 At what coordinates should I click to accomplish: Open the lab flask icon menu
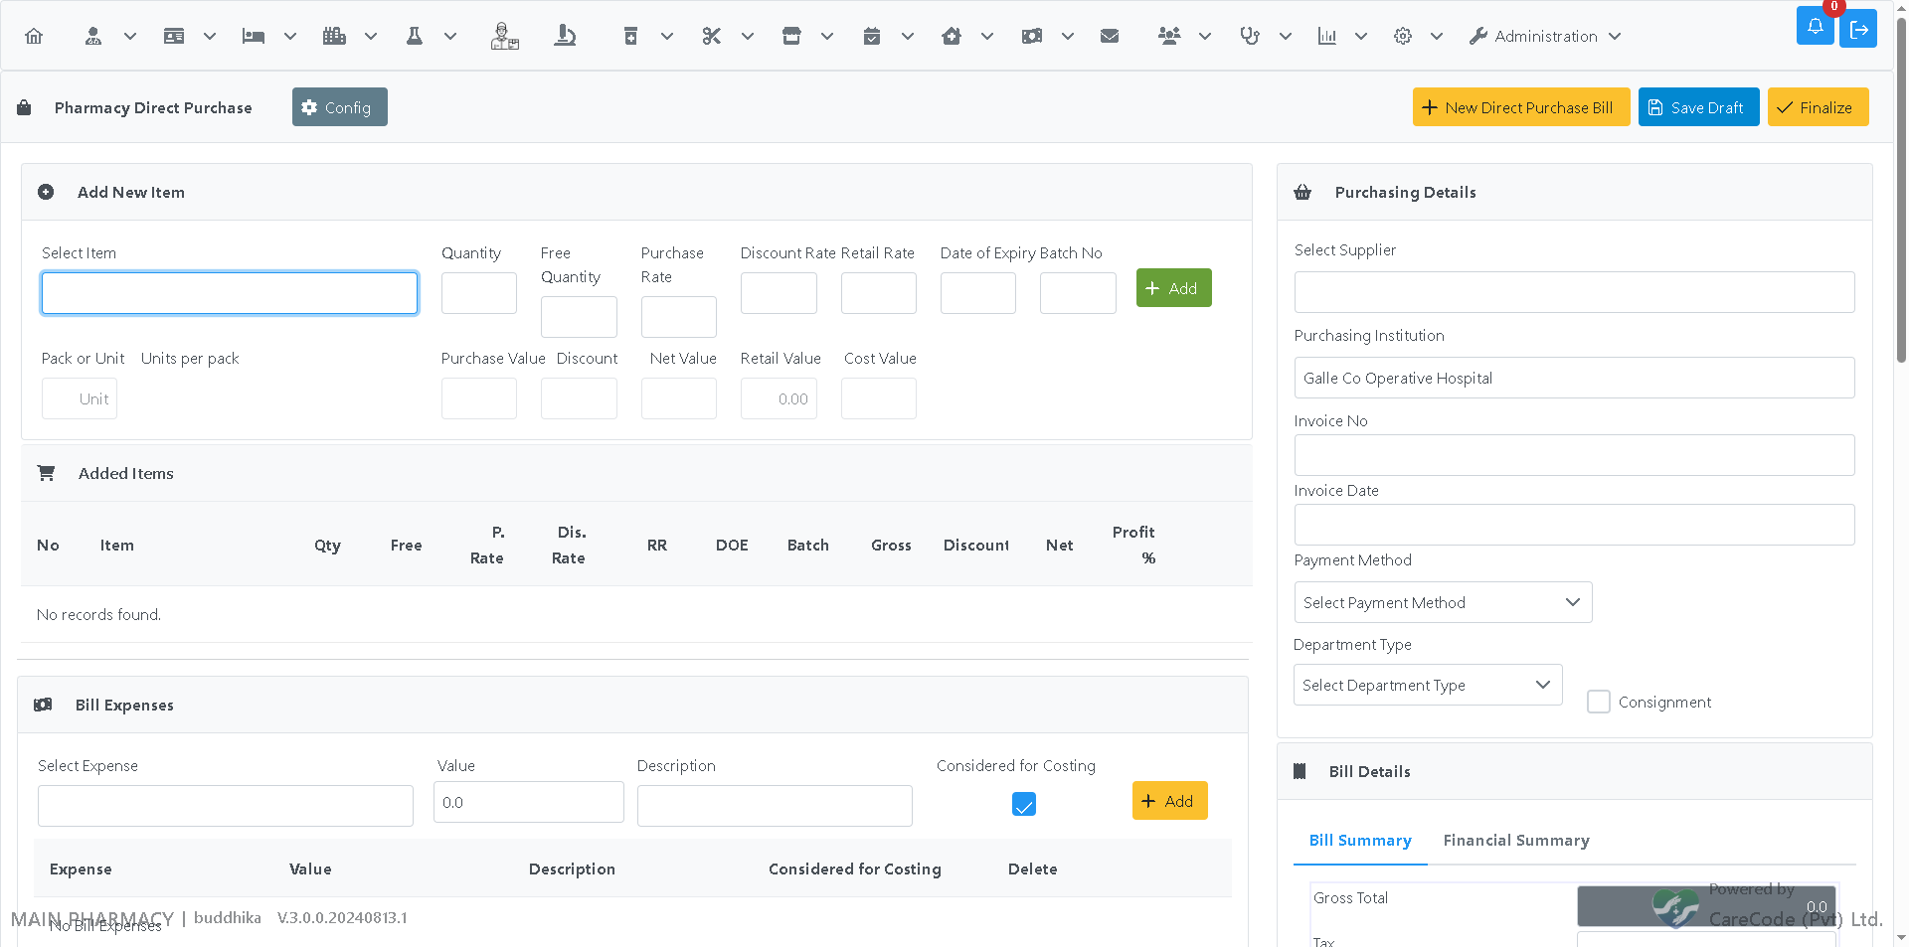pos(415,36)
